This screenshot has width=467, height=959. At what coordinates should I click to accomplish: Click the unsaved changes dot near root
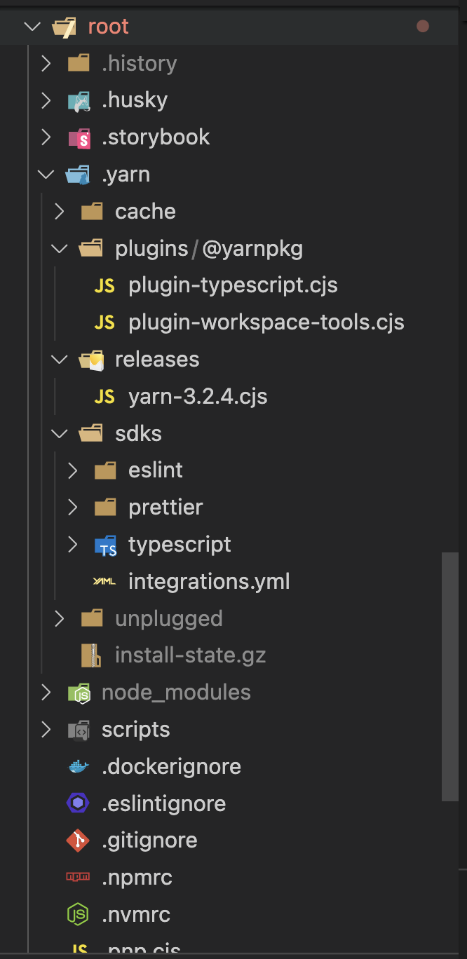422,26
